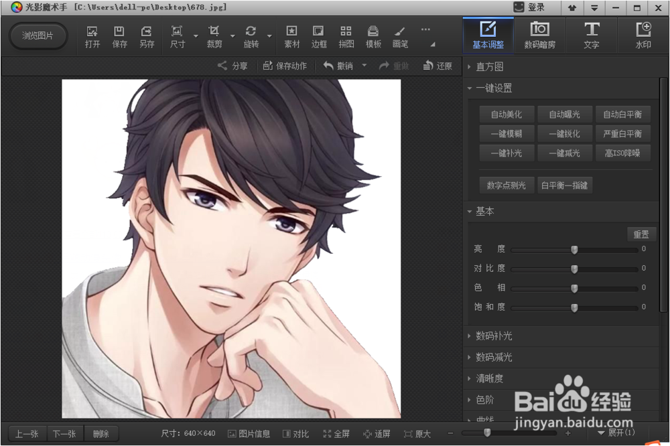Click 还原 (restore) icon

pyautogui.click(x=438, y=66)
